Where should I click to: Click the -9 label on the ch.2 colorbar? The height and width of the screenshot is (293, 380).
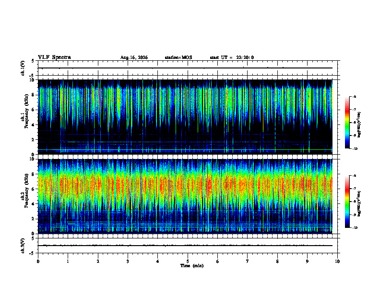click(354, 214)
